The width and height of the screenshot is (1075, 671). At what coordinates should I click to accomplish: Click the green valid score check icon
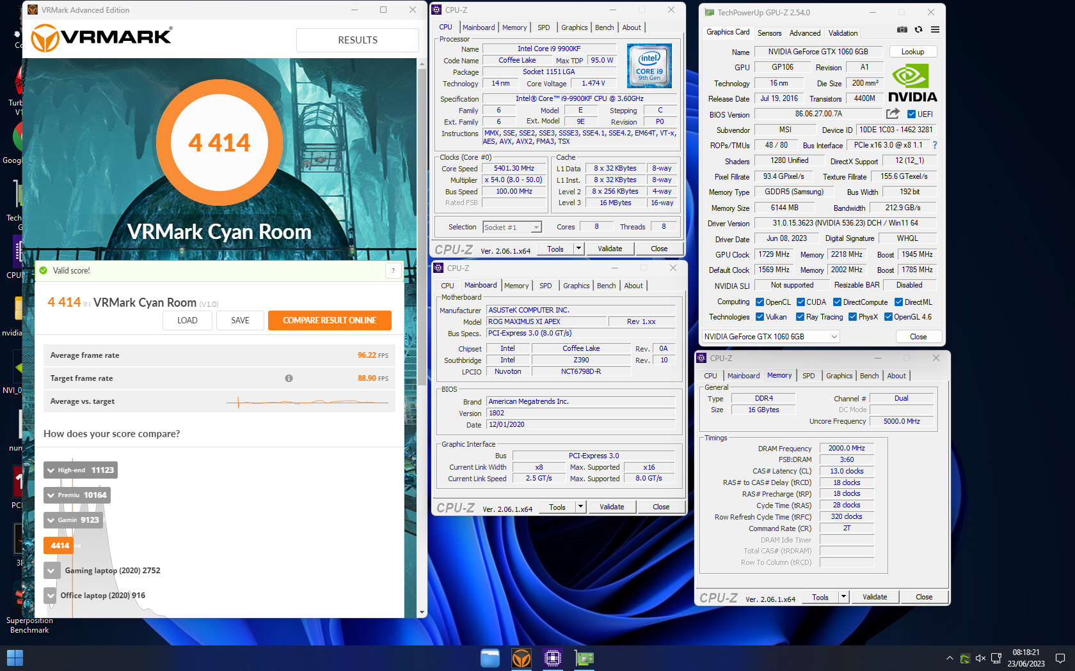click(x=44, y=270)
